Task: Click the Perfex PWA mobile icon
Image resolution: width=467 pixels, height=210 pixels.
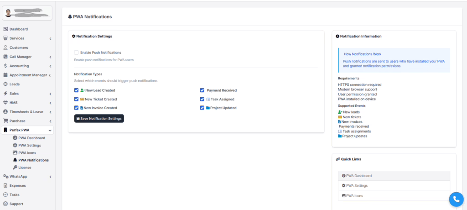Action: [x=5, y=130]
